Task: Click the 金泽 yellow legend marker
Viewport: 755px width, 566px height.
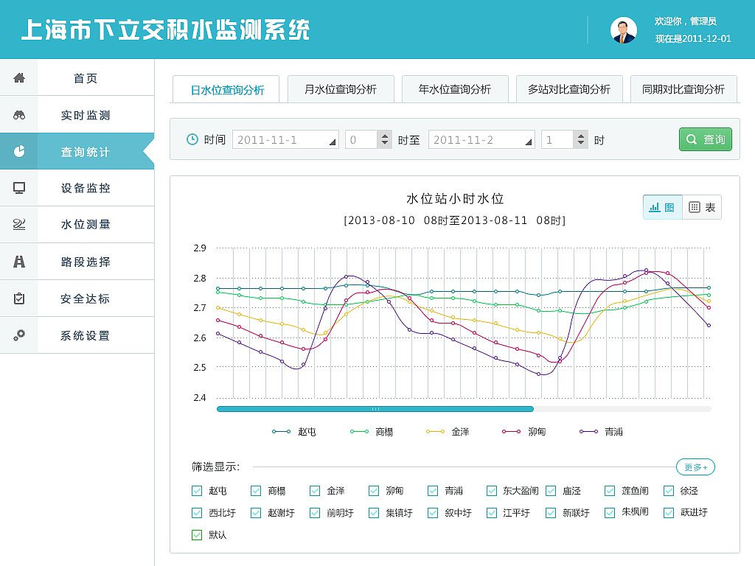Action: pyautogui.click(x=435, y=432)
